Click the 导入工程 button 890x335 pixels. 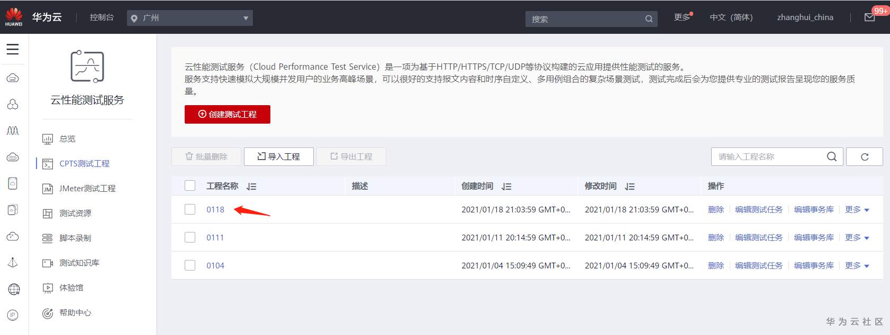[x=279, y=156]
